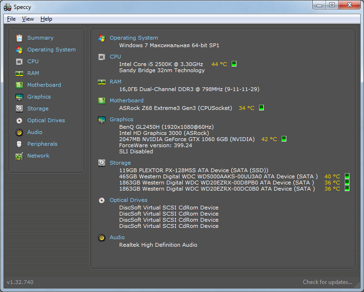This screenshot has width=364, height=292.
Task: Click the board icon beside Motherboard heading
Action: pos(102,100)
